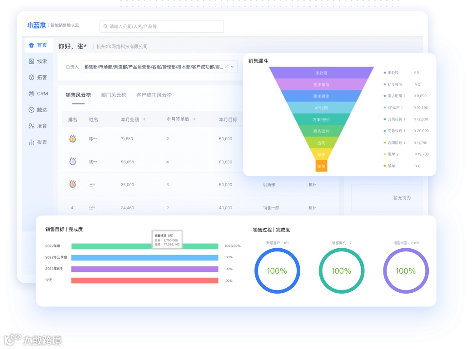Open the 报表 reports chart icon

tap(31, 142)
